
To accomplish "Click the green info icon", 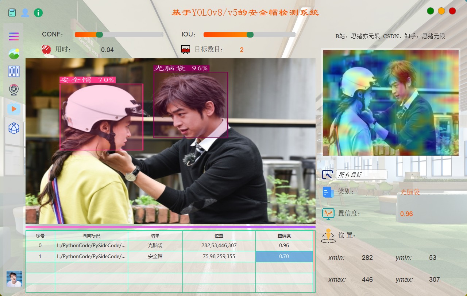I will tap(38, 13).
